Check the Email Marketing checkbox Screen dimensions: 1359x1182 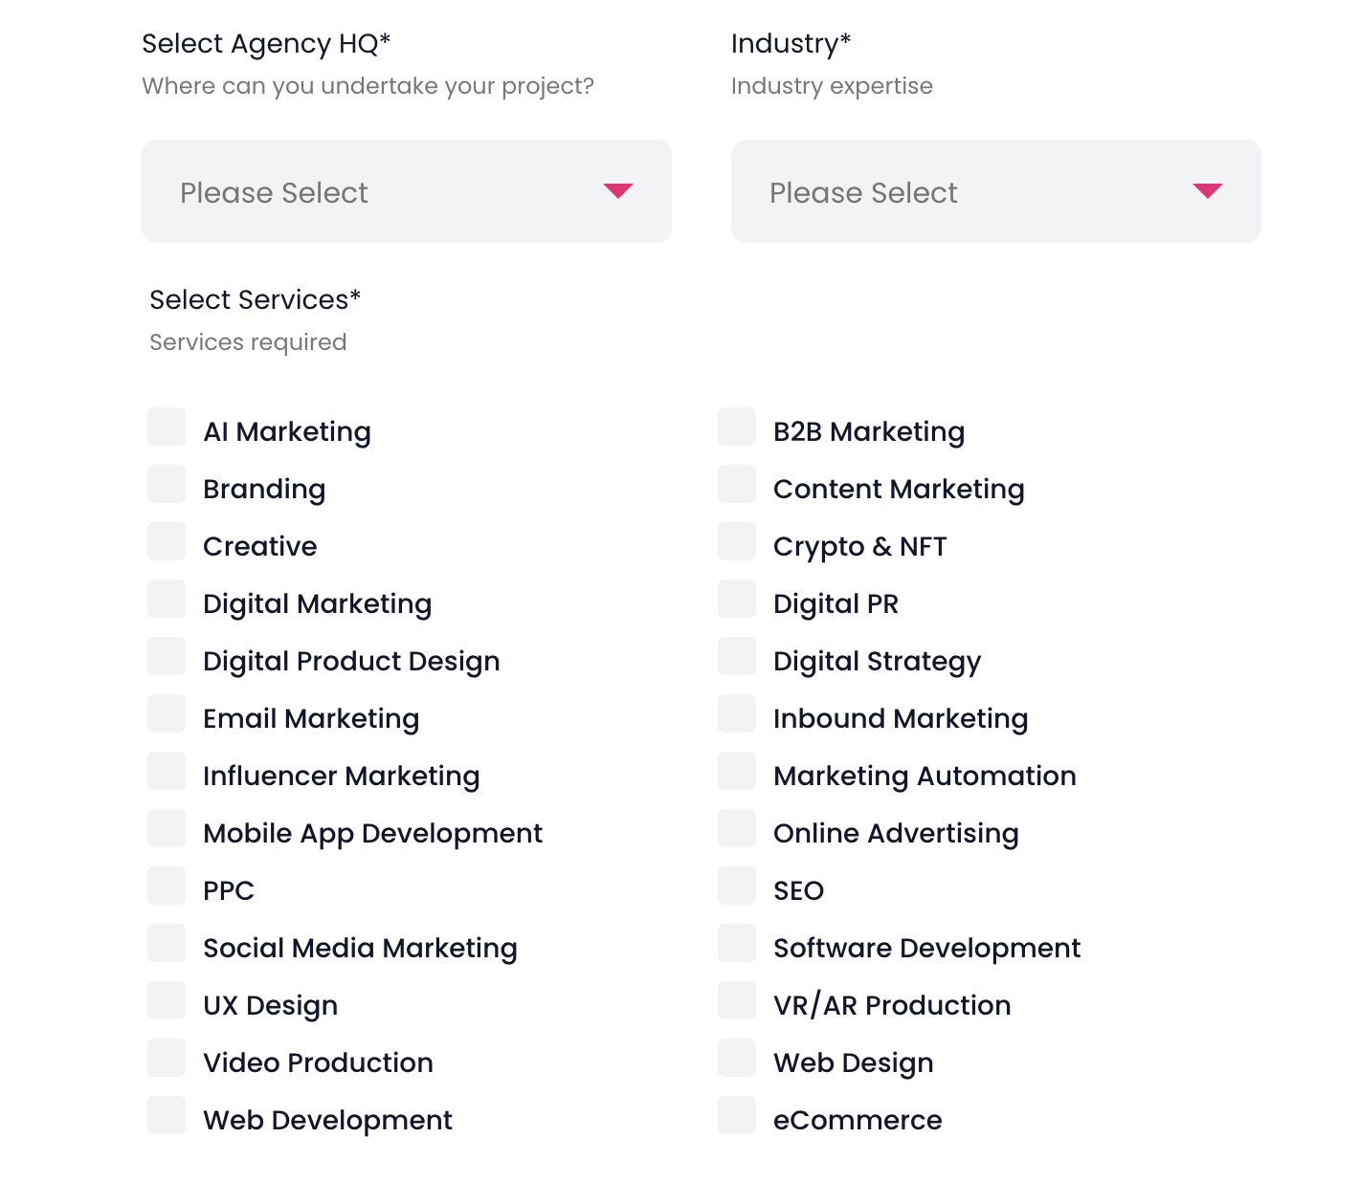(x=167, y=713)
